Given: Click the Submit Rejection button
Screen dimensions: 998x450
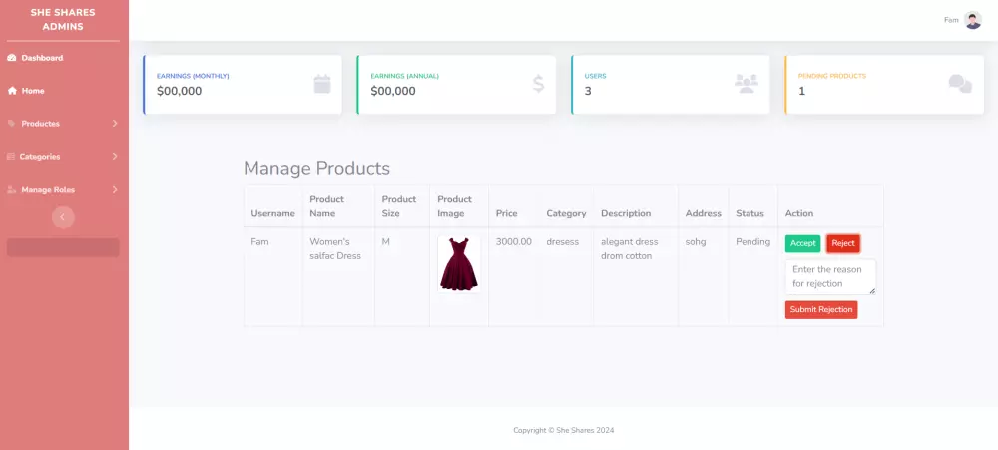Looking at the screenshot, I should [821, 310].
